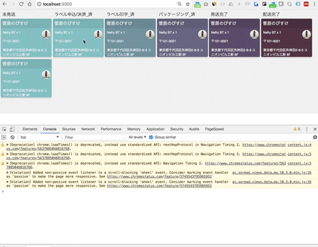Open the All levels log dropdown
Screen dimensions: 318x247
point(137,138)
